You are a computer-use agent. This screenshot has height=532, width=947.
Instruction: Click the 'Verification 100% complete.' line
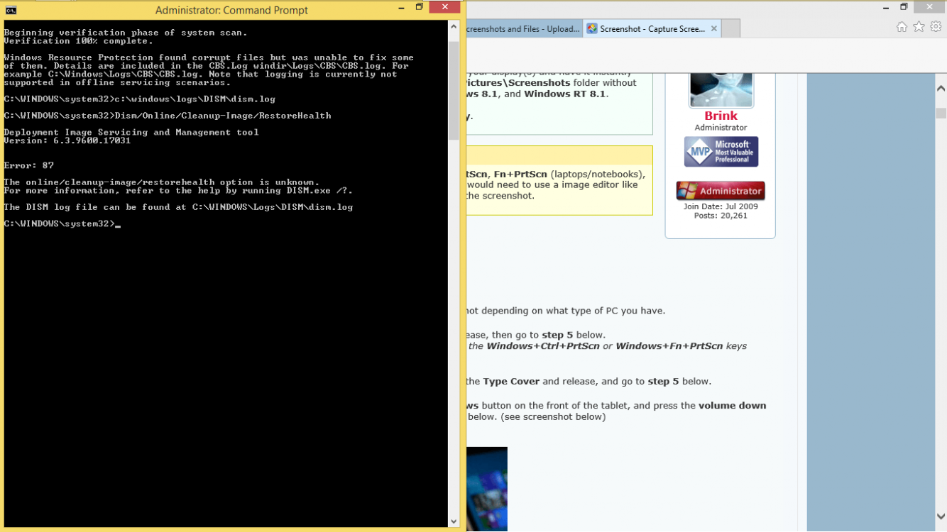coord(78,41)
